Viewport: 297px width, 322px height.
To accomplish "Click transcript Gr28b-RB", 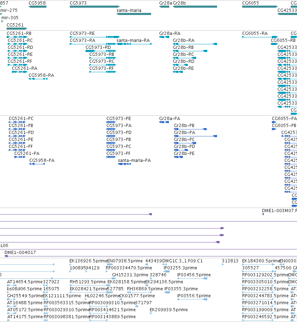I will 183,47.
